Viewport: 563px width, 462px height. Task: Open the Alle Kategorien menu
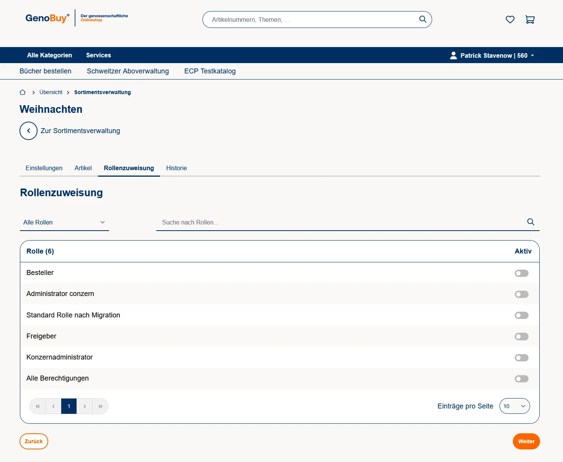click(x=49, y=55)
